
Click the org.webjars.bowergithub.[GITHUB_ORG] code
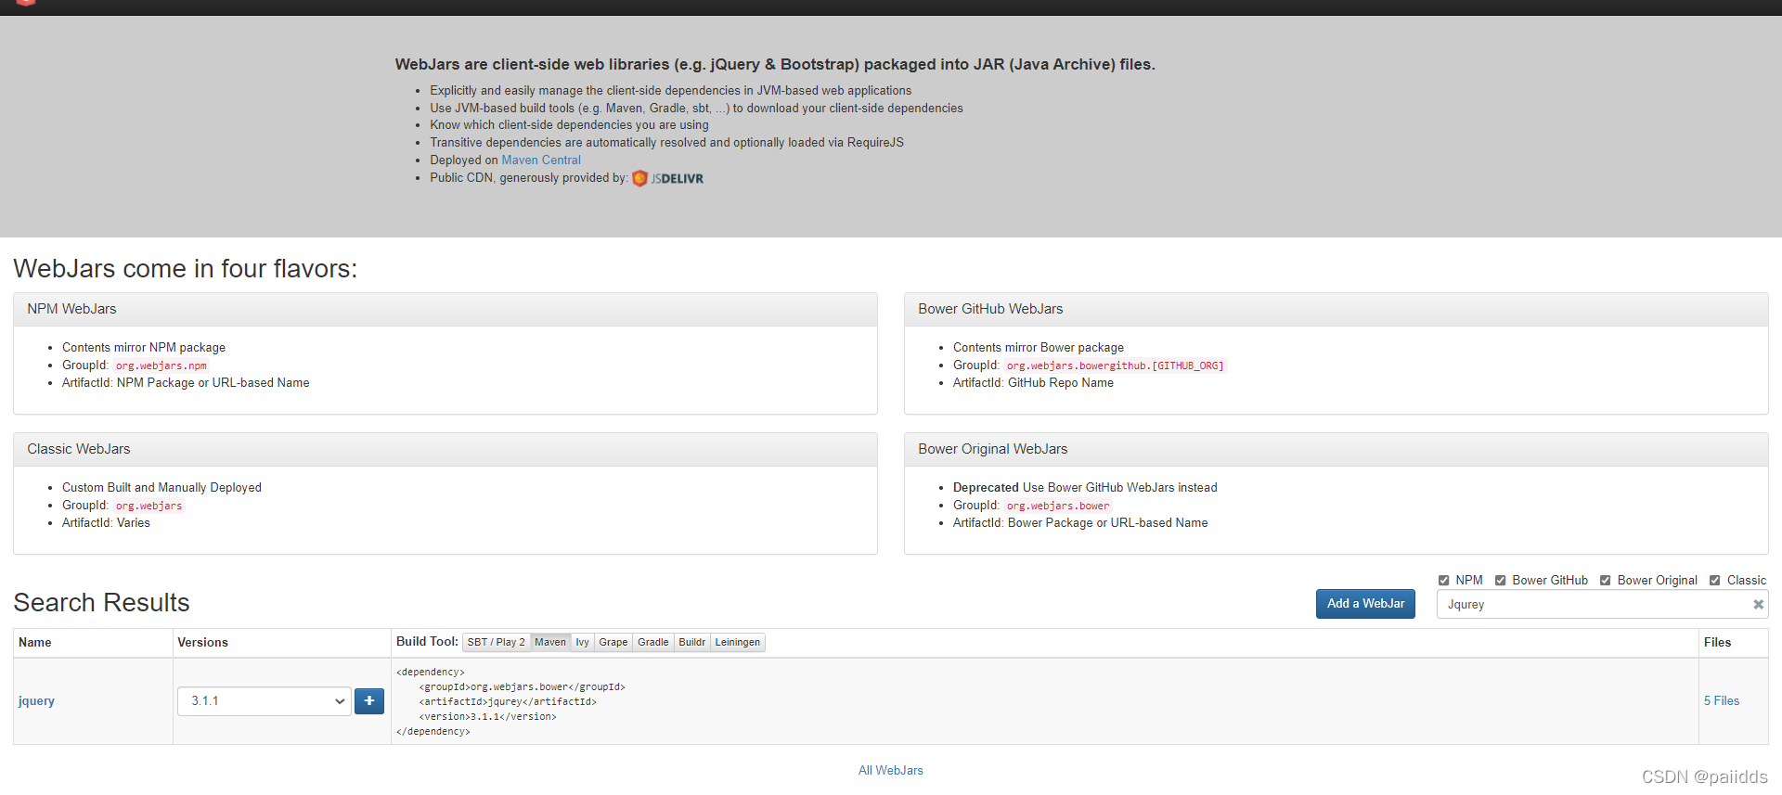[1115, 365]
